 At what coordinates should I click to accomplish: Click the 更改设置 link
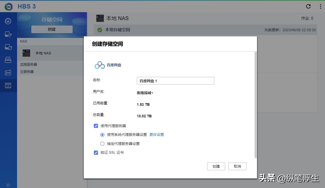tap(156, 135)
